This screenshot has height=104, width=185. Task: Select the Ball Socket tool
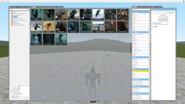click(x=140, y=16)
